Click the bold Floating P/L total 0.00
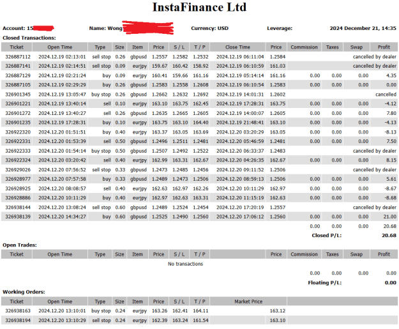 [391, 283]
